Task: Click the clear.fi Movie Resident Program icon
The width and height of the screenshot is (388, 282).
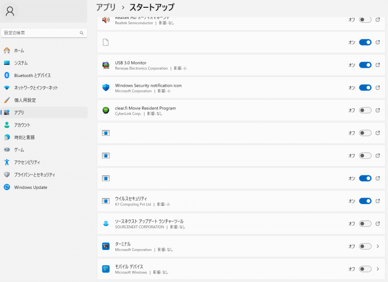Action: click(106, 110)
